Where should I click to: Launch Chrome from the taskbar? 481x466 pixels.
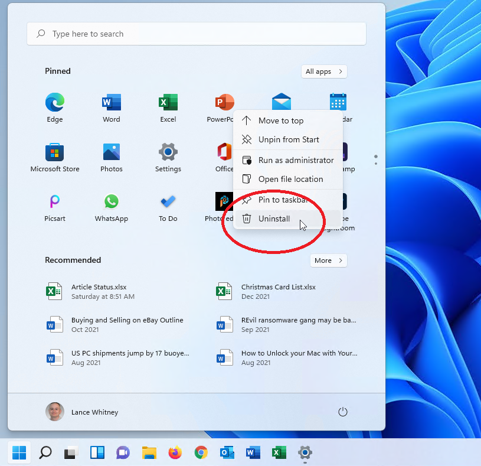click(x=201, y=452)
